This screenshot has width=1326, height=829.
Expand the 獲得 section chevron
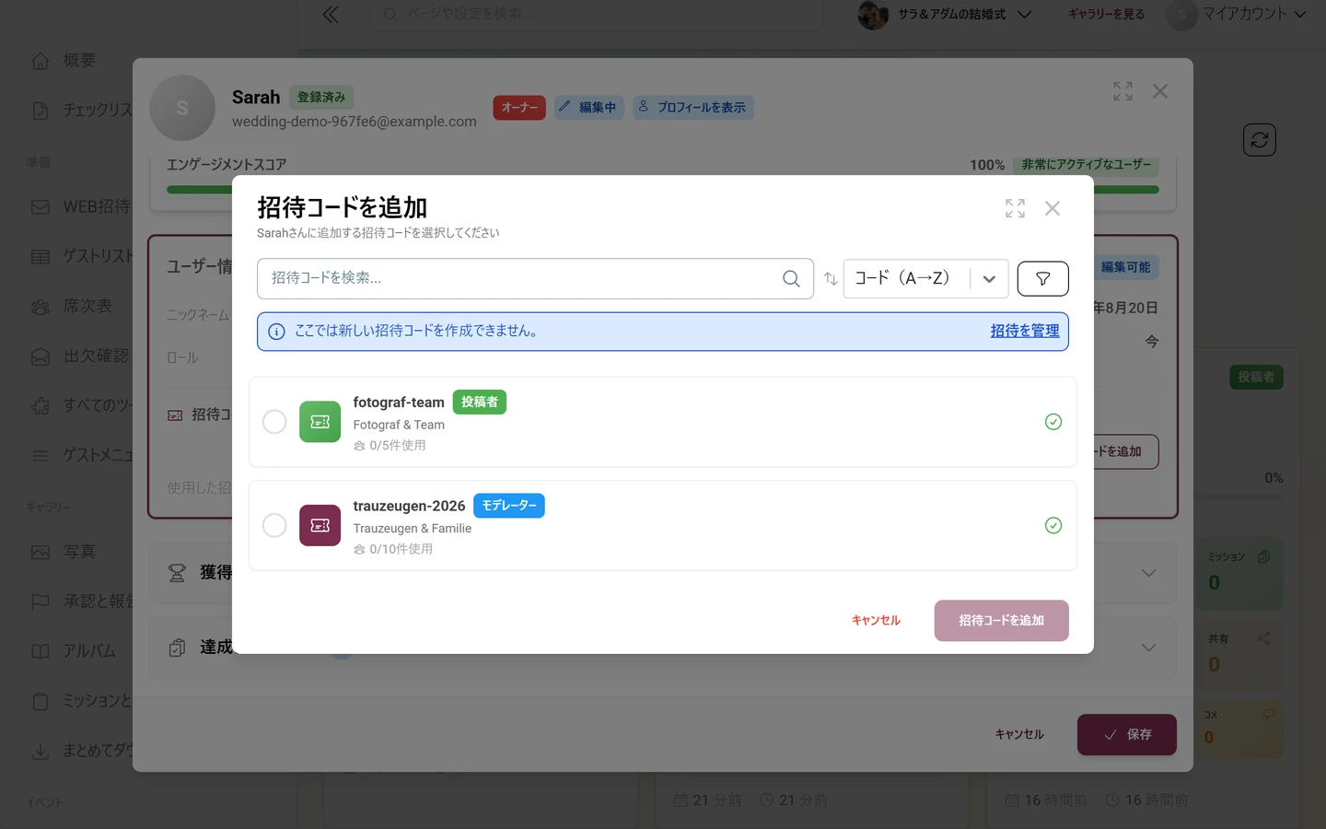tap(1148, 573)
